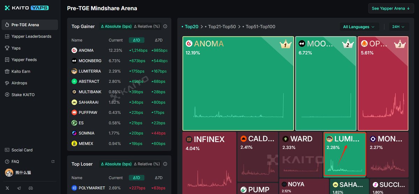Click ANOMA row icon in Top Gainer
This screenshot has height=194, width=419.
74,50
